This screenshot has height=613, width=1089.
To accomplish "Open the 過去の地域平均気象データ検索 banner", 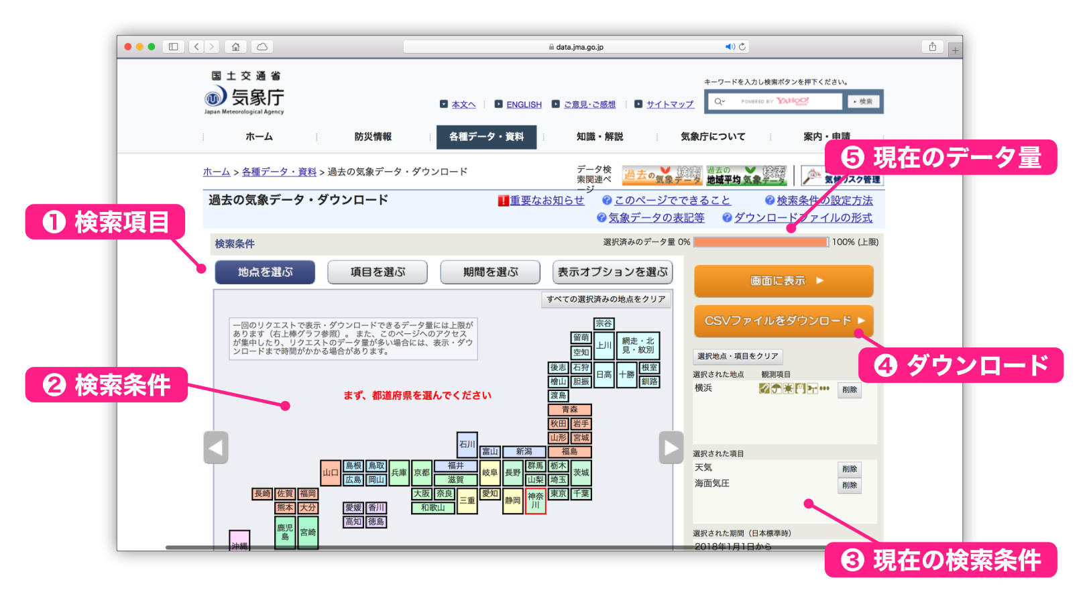I will (x=746, y=175).
